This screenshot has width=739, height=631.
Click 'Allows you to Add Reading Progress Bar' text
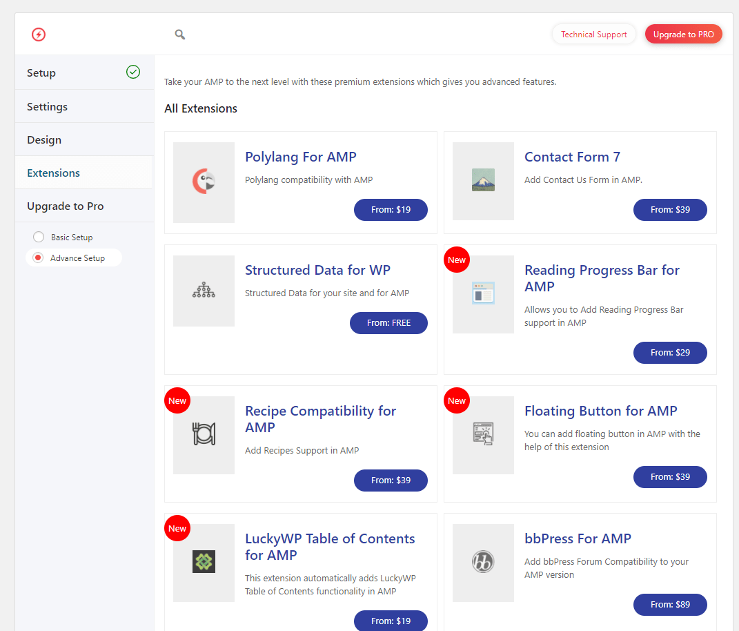tap(604, 316)
